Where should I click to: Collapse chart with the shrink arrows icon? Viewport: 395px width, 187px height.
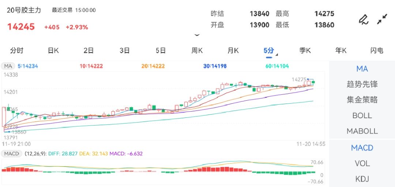pos(382,19)
